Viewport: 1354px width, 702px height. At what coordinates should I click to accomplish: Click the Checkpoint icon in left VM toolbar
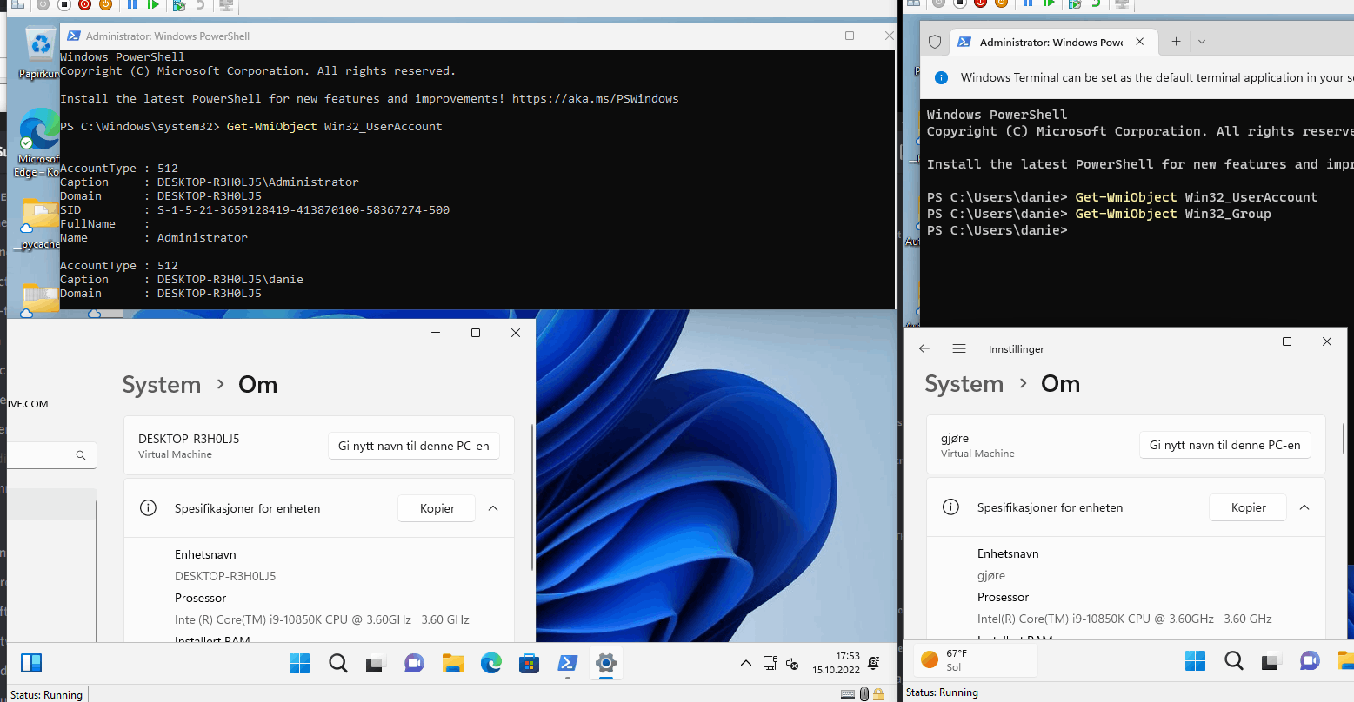pyautogui.click(x=178, y=3)
